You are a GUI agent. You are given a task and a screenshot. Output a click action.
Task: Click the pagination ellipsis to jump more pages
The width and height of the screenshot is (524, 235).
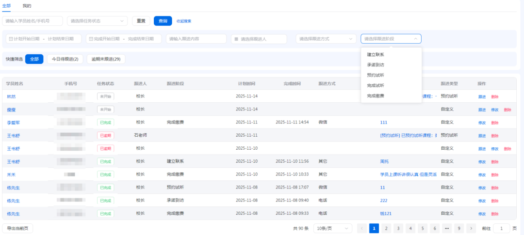click(446, 228)
